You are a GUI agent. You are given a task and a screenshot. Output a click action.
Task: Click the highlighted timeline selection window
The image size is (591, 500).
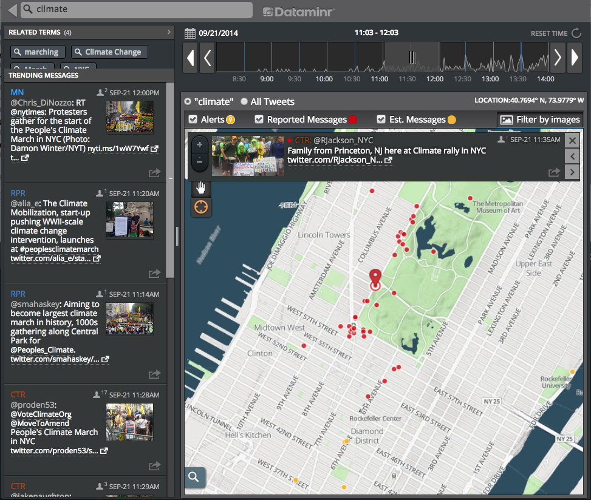click(x=412, y=57)
